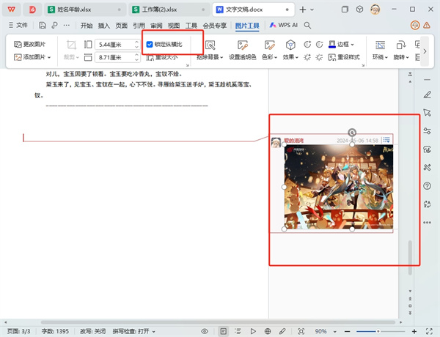Switch to the 引用 ribbon tab
The width and height of the screenshot is (440, 337).
point(139,26)
